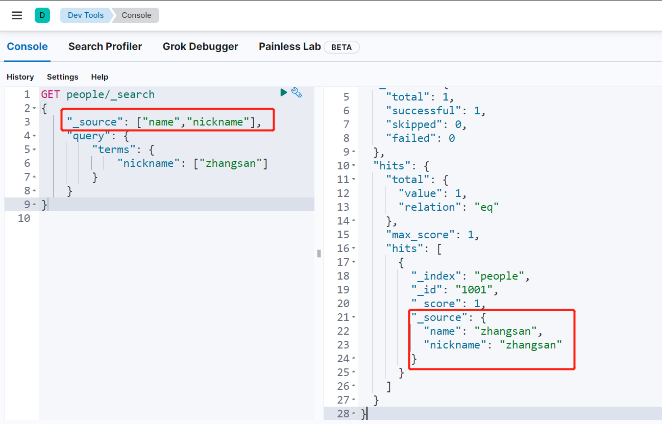Click the Console breadcrumb
This screenshot has height=424, width=662.
click(x=136, y=15)
